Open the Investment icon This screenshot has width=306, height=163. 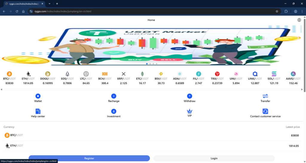pyautogui.click(x=114, y=111)
